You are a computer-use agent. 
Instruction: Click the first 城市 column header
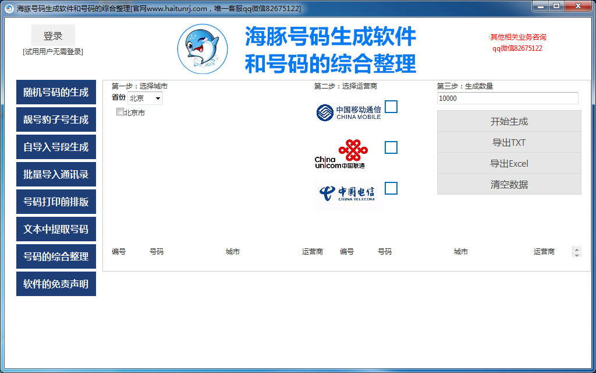coord(233,252)
